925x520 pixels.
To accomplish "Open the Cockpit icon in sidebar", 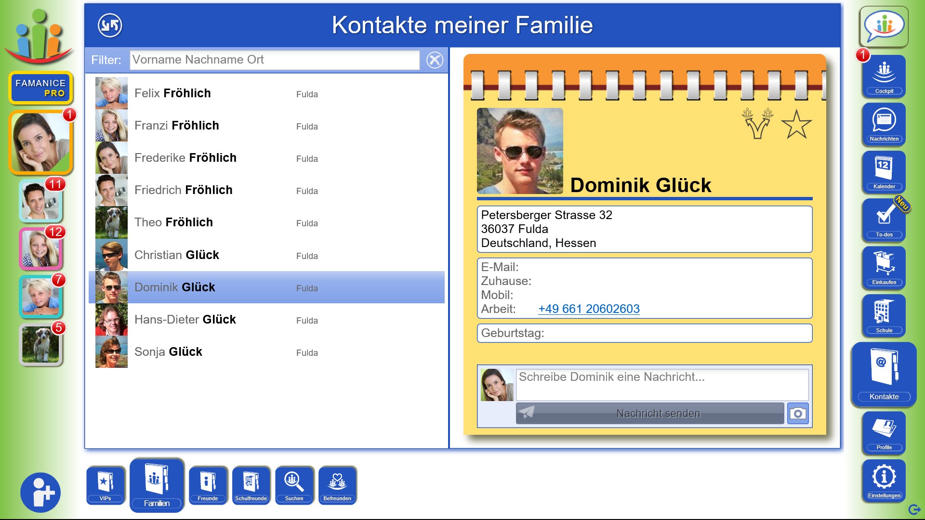I will pos(884,76).
